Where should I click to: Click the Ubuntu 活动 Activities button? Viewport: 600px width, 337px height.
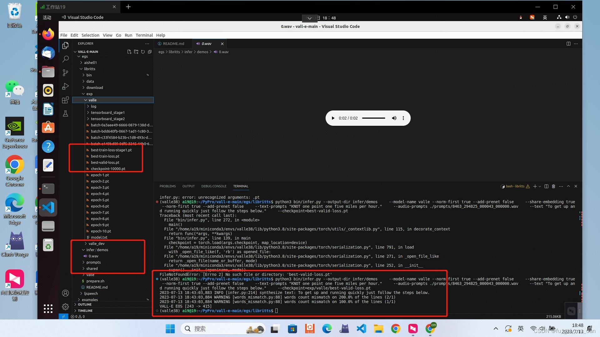click(x=47, y=18)
